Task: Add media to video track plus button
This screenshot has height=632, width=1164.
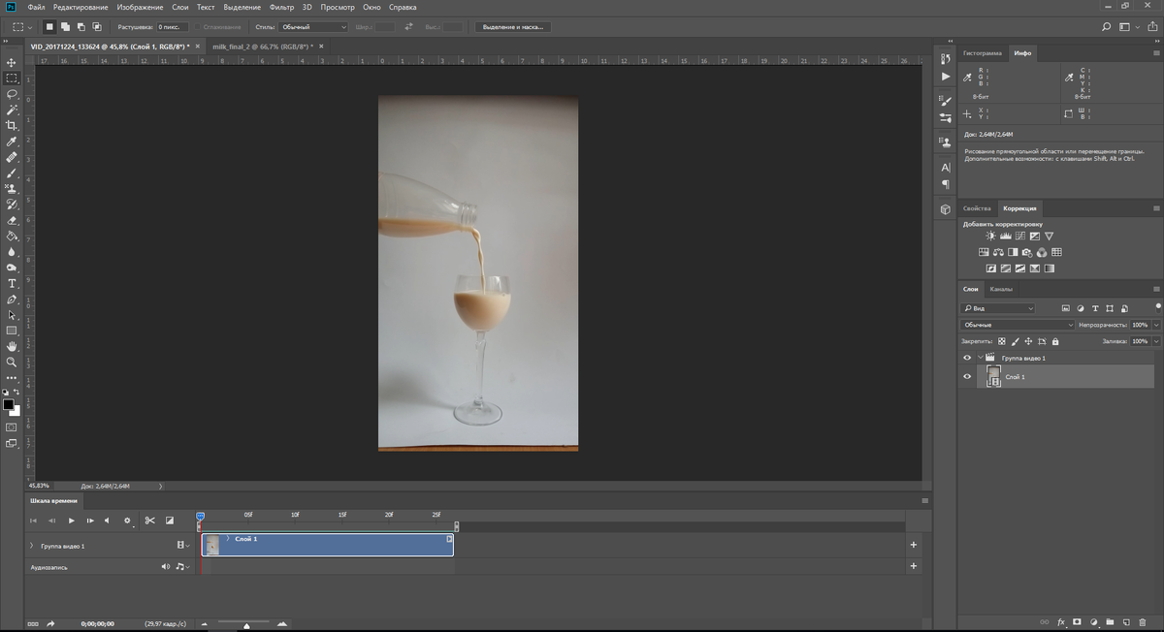Action: [914, 545]
